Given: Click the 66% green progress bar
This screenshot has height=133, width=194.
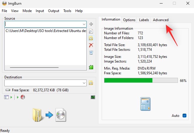Looking at the screenshot, I should click(141, 80).
